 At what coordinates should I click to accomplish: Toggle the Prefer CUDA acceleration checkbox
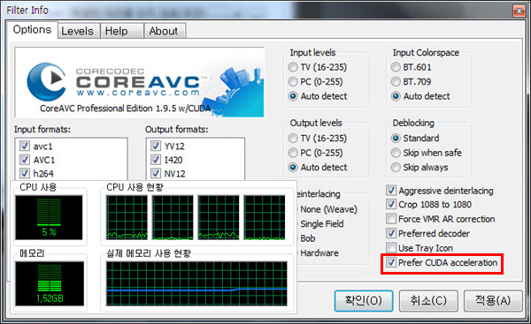tap(391, 262)
